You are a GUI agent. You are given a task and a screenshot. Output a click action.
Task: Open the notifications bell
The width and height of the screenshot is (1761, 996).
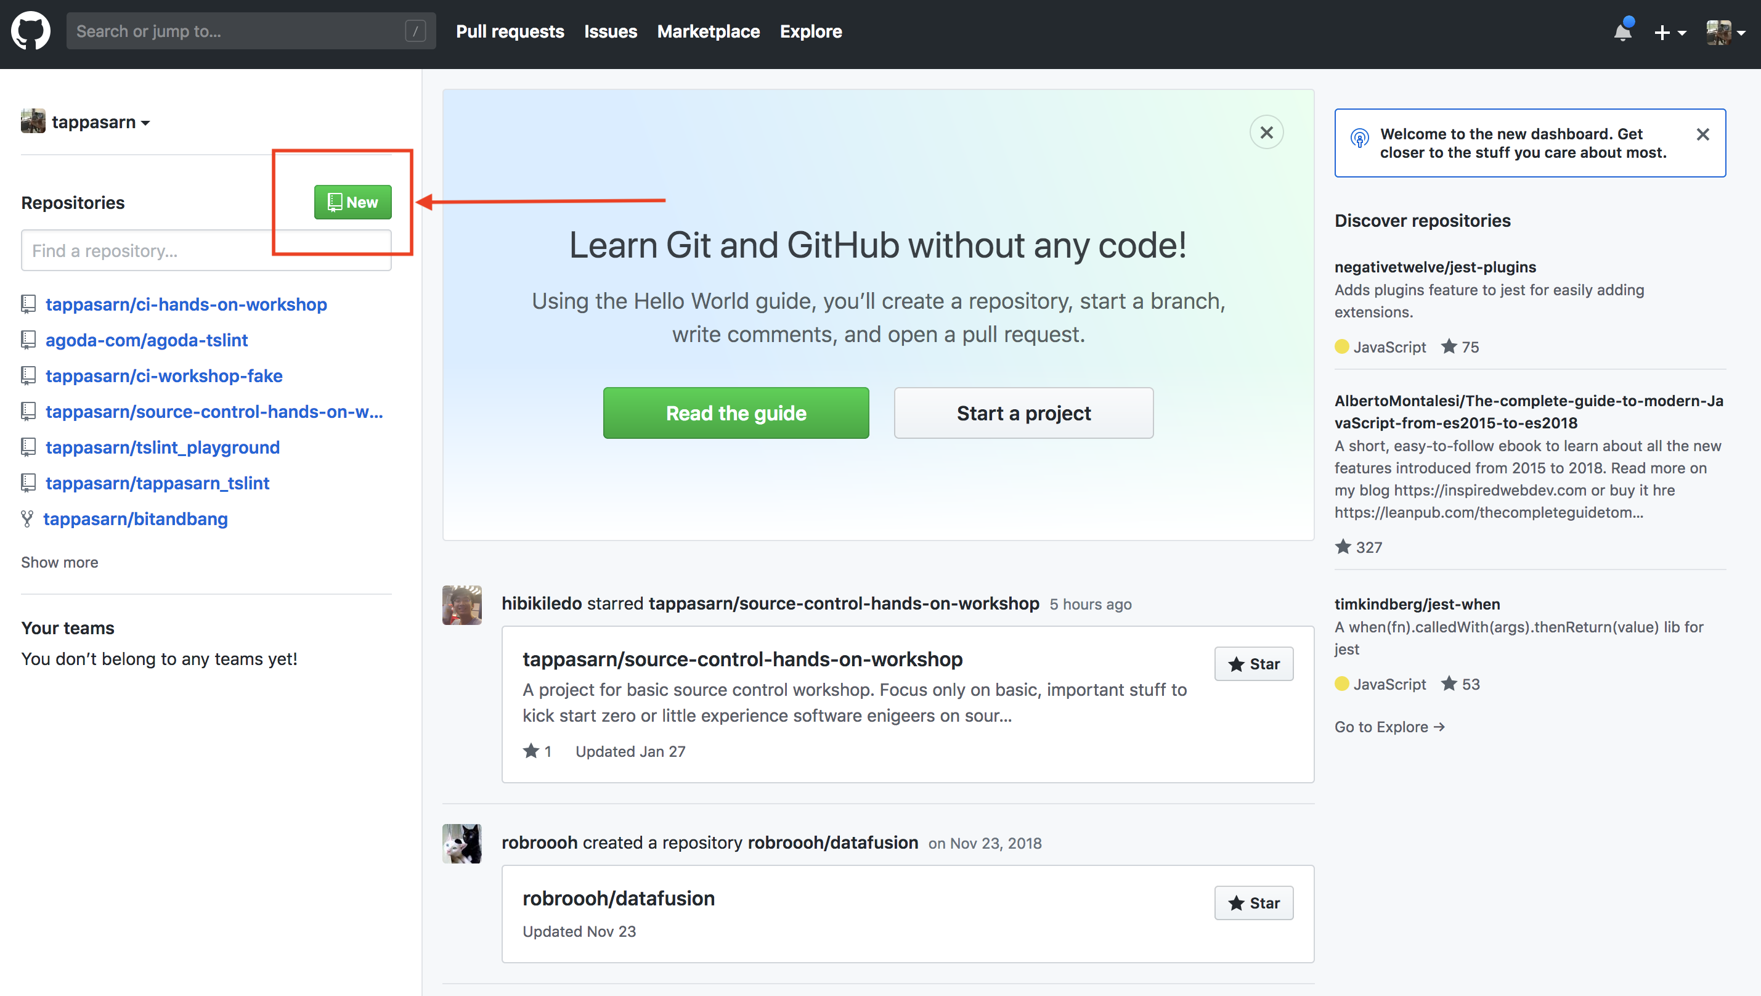coord(1622,31)
